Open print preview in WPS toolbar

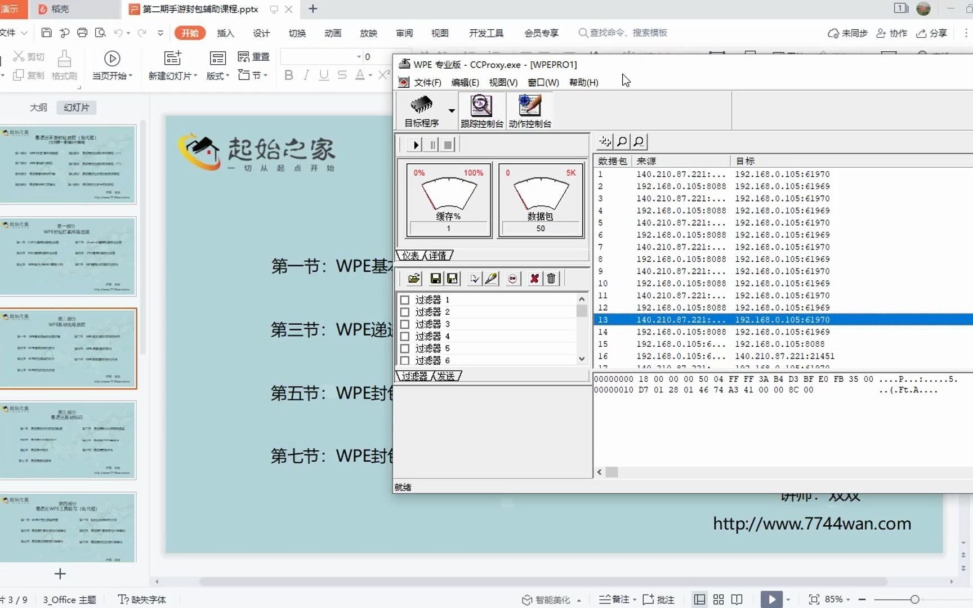point(100,33)
